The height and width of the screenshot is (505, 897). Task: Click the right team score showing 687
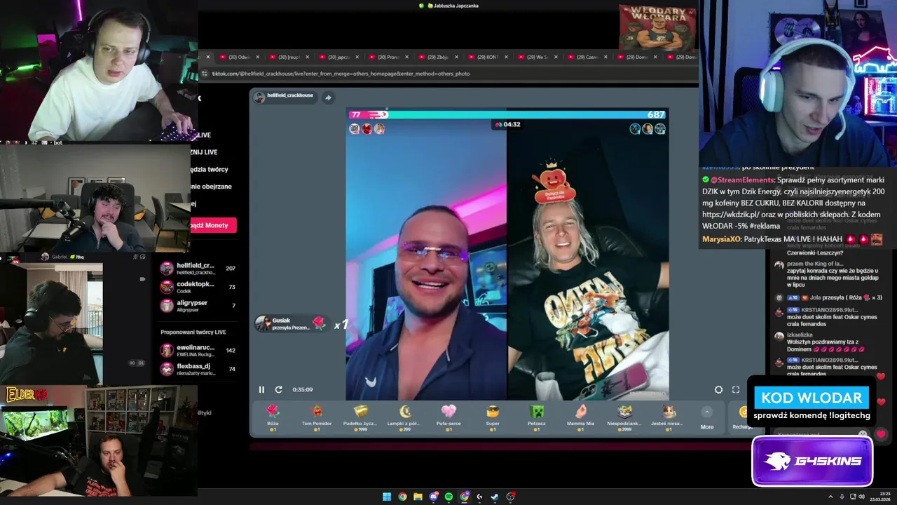click(656, 114)
